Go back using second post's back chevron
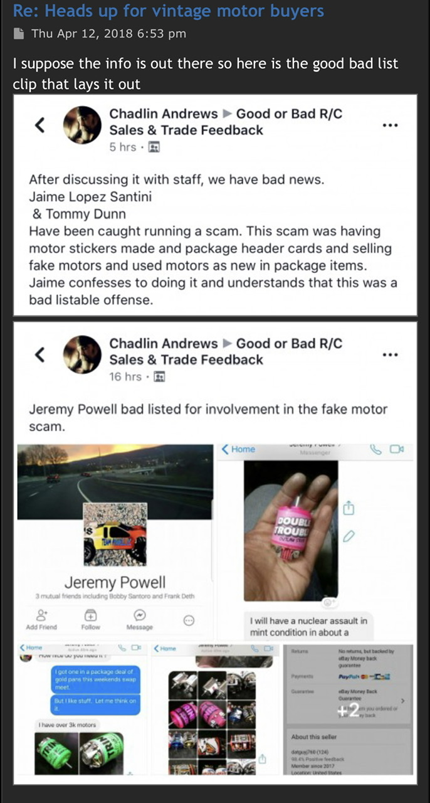 (x=39, y=354)
